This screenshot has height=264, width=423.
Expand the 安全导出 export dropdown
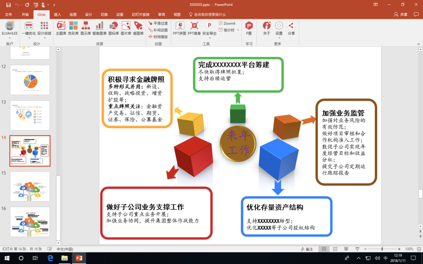click(209, 34)
